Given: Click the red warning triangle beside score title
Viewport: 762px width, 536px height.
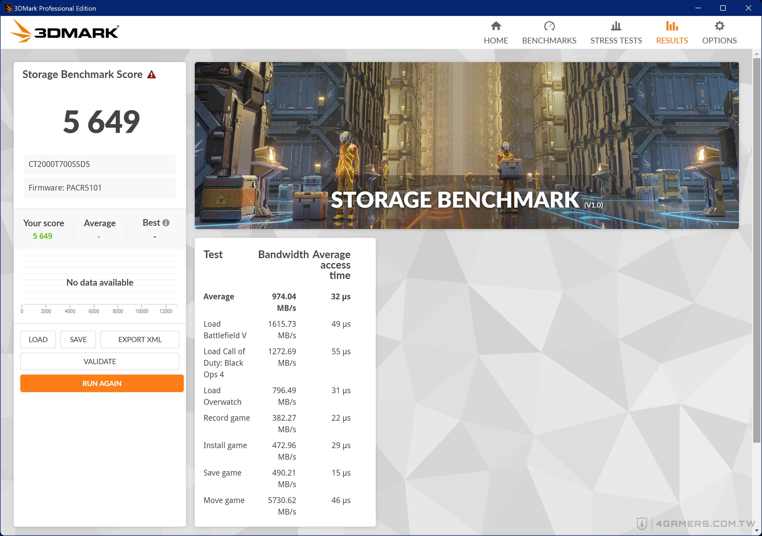Looking at the screenshot, I should (152, 74).
